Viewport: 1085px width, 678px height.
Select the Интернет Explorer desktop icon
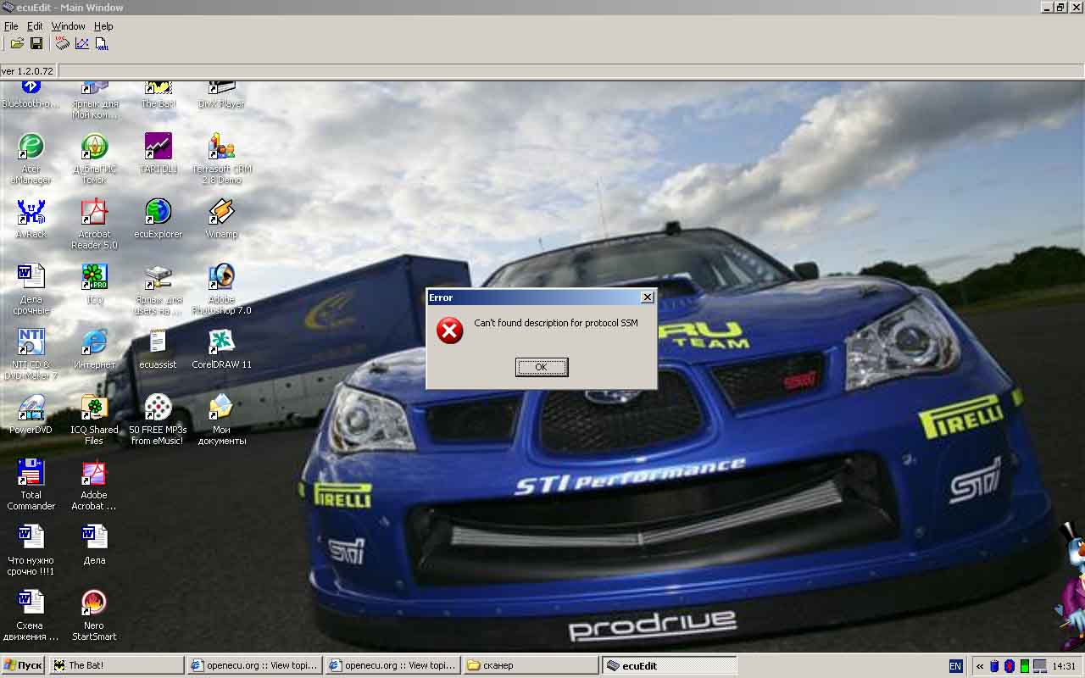point(94,349)
